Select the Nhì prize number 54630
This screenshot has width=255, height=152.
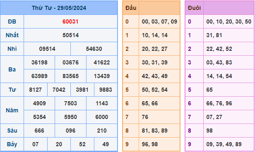point(94,49)
